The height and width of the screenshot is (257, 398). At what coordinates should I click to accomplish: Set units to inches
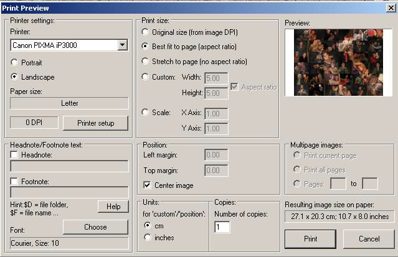point(148,237)
